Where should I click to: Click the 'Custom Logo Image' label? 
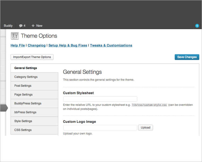[x=79, y=122]
